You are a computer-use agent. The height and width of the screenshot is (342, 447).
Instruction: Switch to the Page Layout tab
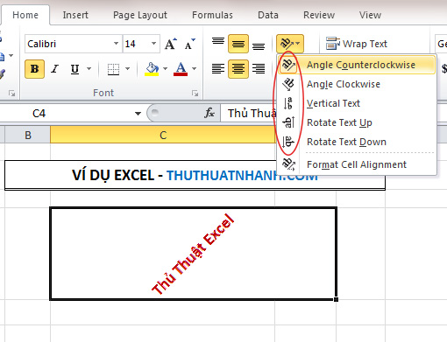pos(140,15)
